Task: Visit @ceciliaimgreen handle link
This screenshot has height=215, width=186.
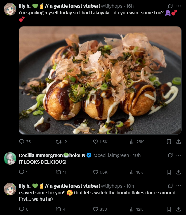Action: (x=111, y=155)
